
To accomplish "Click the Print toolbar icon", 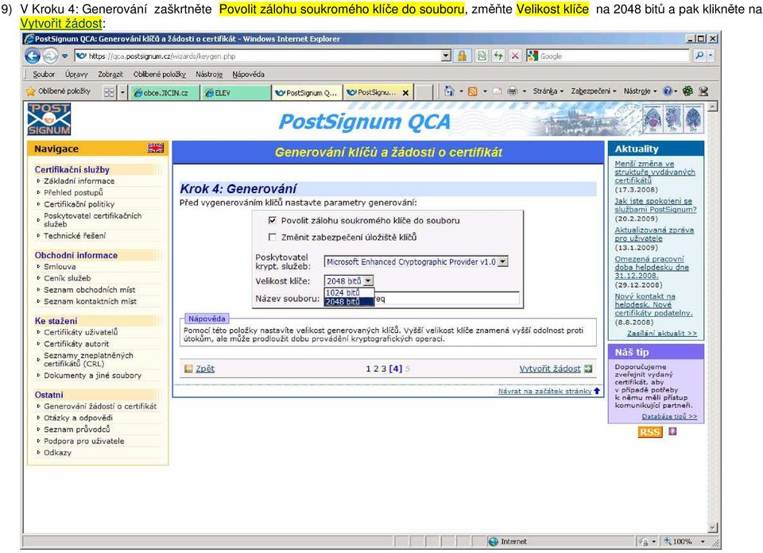I will [x=513, y=91].
